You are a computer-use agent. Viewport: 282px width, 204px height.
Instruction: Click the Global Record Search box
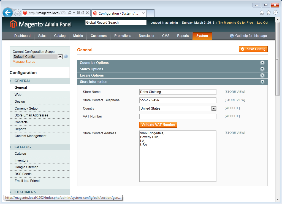(x=116, y=23)
